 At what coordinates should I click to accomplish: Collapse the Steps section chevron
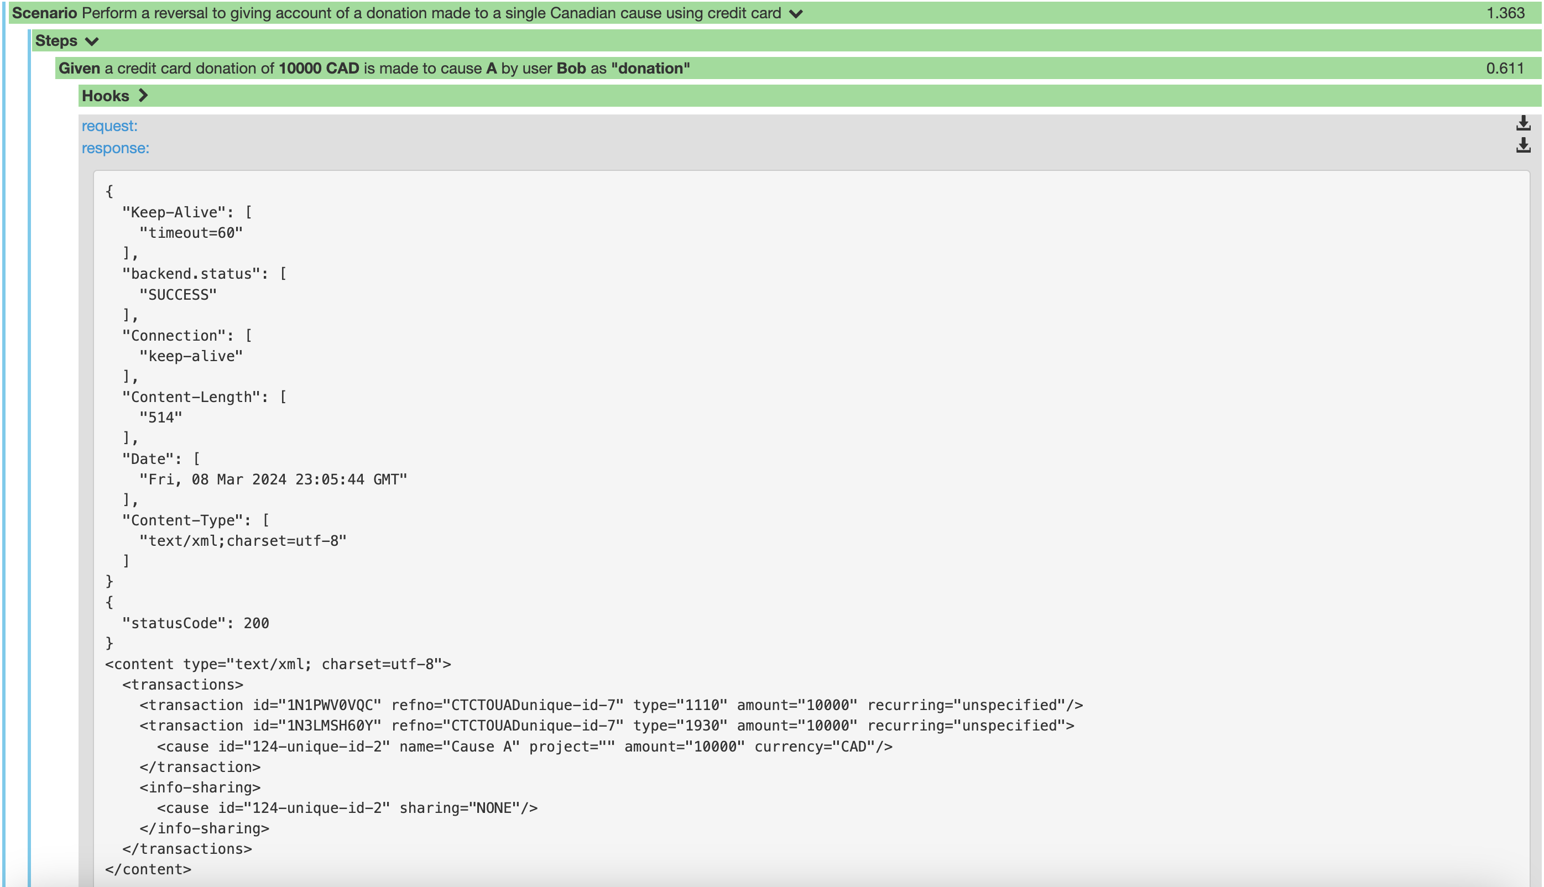click(x=92, y=41)
